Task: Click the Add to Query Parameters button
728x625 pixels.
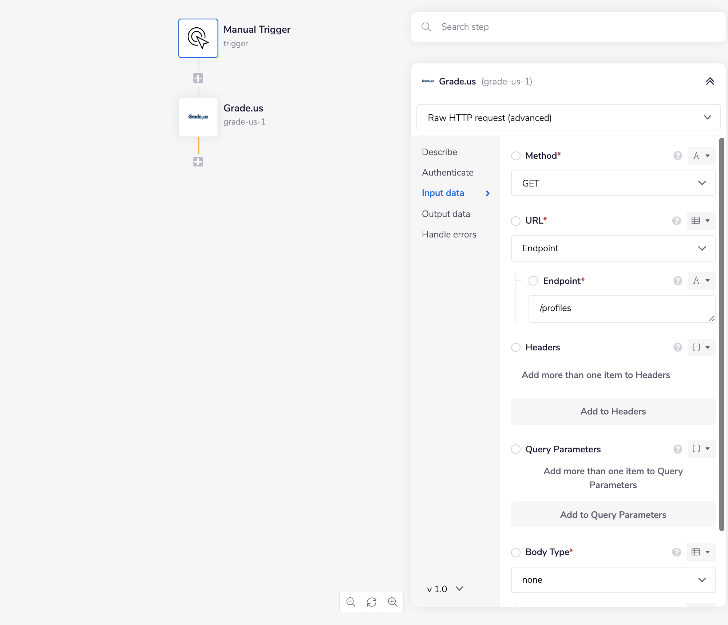Action: pyautogui.click(x=613, y=515)
